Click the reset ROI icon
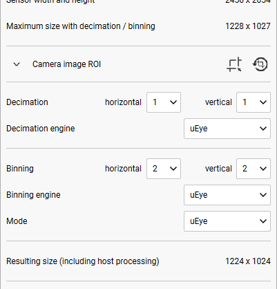This screenshot has height=289, width=277. [x=260, y=64]
